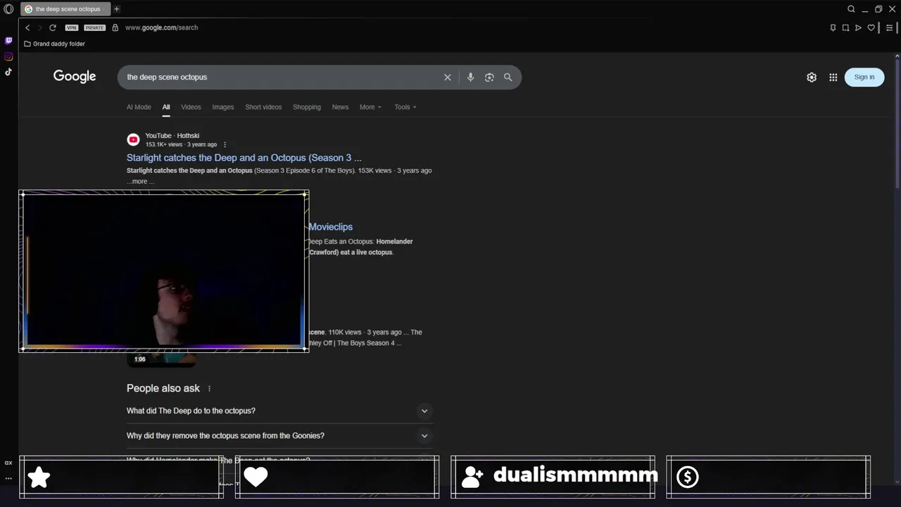
Task: Switch to the Videos tab
Action: (x=191, y=107)
